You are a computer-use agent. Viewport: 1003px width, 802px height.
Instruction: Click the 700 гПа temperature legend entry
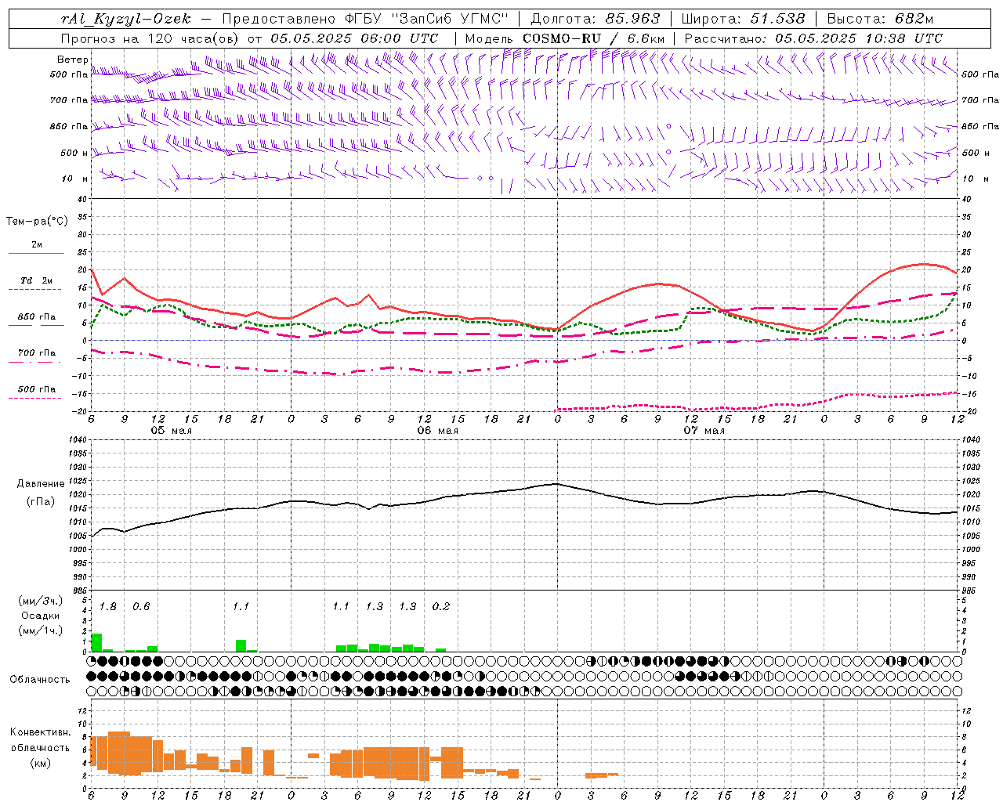click(x=37, y=352)
